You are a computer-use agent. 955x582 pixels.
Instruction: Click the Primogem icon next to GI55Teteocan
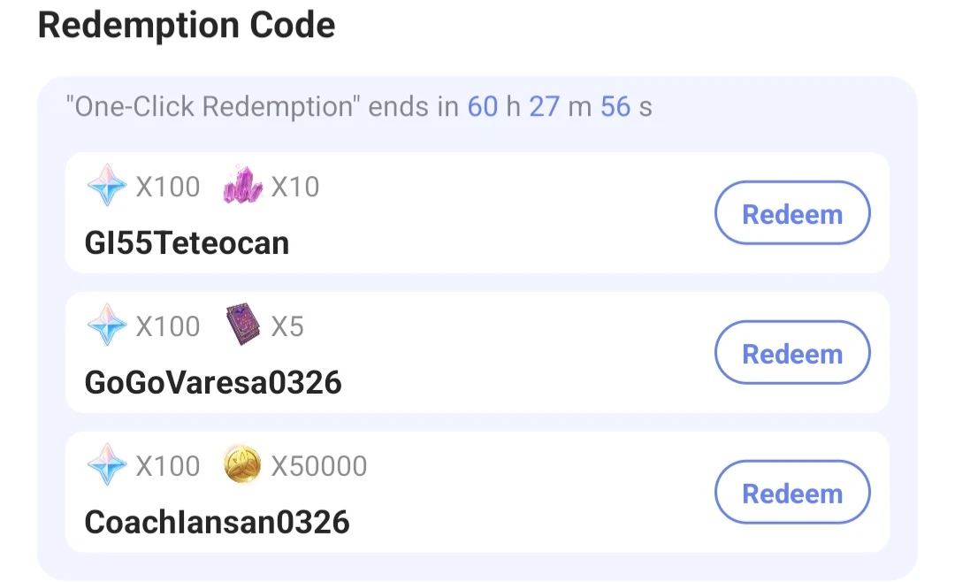click(106, 187)
